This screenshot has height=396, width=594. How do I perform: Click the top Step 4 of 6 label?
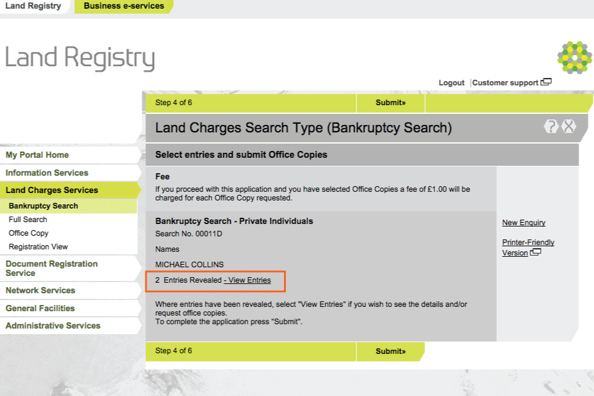(173, 103)
